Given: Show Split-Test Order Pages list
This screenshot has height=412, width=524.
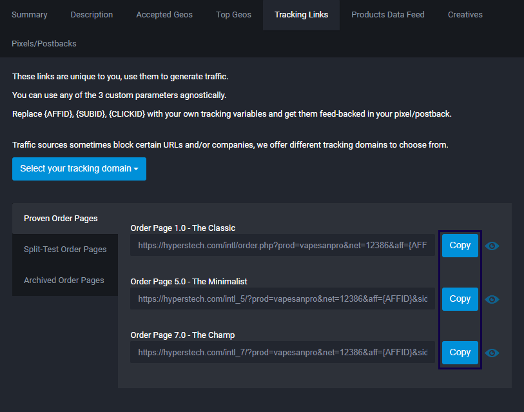Looking at the screenshot, I should click(x=65, y=250).
